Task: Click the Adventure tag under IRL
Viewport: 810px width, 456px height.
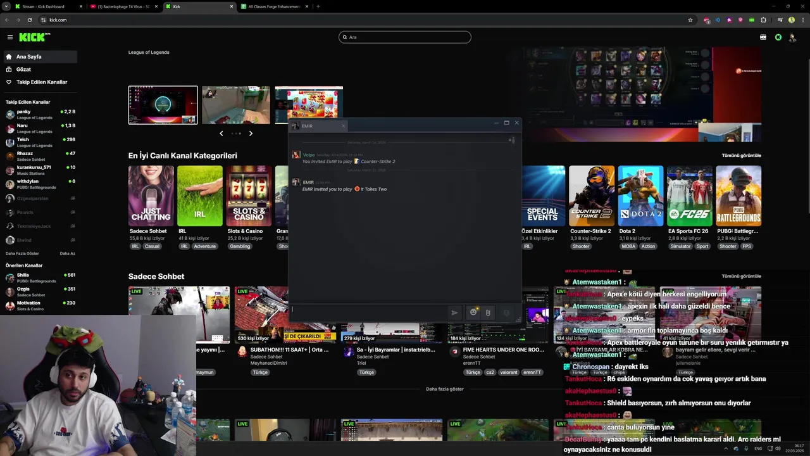Action: point(204,246)
